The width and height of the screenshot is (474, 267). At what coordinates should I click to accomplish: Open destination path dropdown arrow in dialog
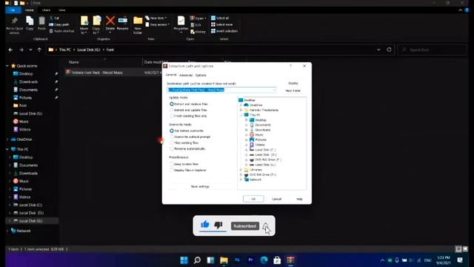pyautogui.click(x=274, y=90)
